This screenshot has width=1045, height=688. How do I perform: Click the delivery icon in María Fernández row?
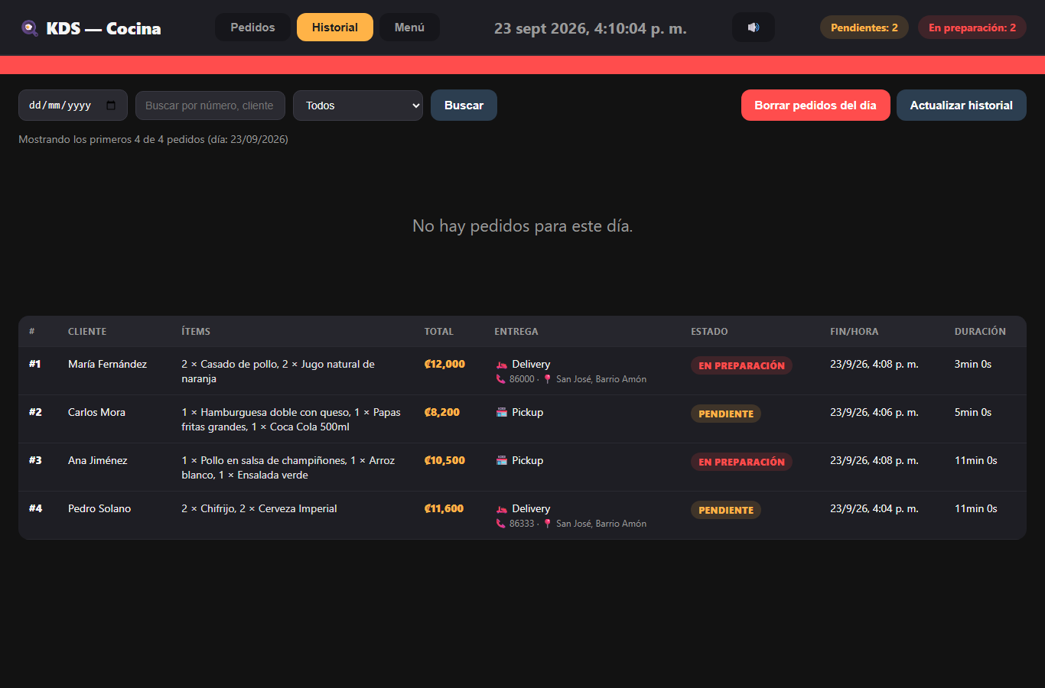click(502, 365)
